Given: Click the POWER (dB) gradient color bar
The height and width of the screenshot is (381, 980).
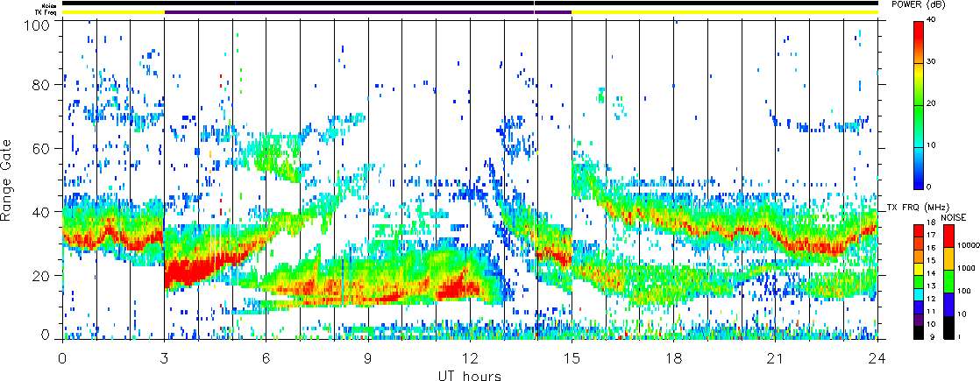Looking at the screenshot, I should [918, 105].
